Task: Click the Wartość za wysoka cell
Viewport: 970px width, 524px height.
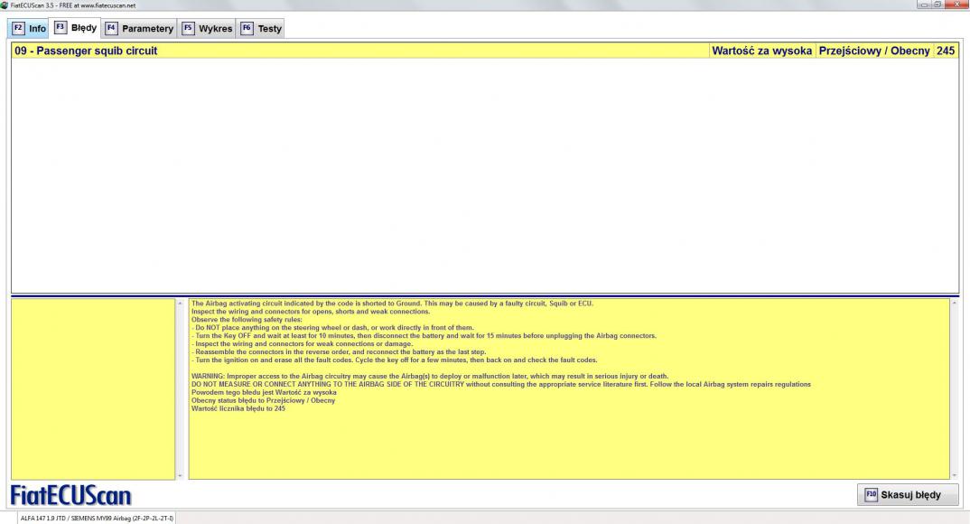Action: click(761, 51)
